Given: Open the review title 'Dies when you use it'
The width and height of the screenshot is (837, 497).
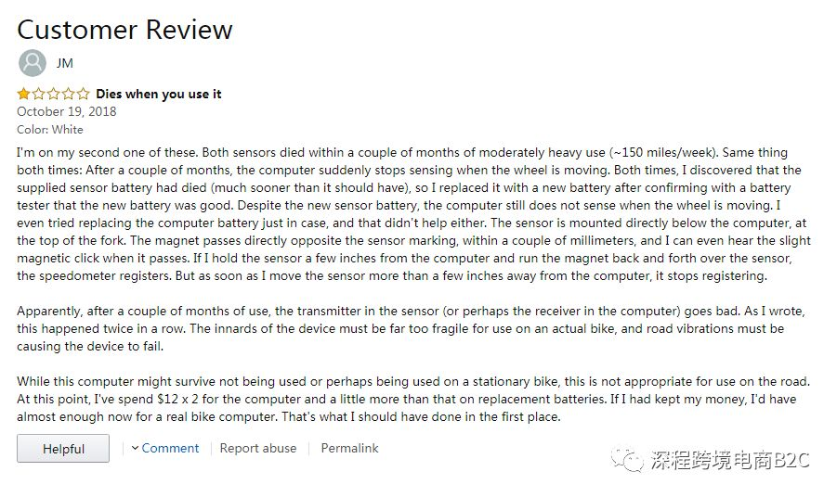Looking at the screenshot, I should (159, 95).
